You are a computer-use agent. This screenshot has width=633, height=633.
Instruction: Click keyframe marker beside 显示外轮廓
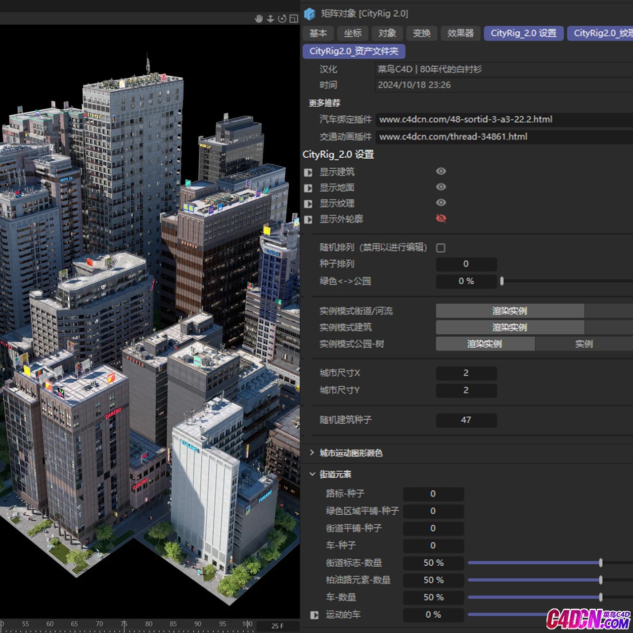pos(308,219)
